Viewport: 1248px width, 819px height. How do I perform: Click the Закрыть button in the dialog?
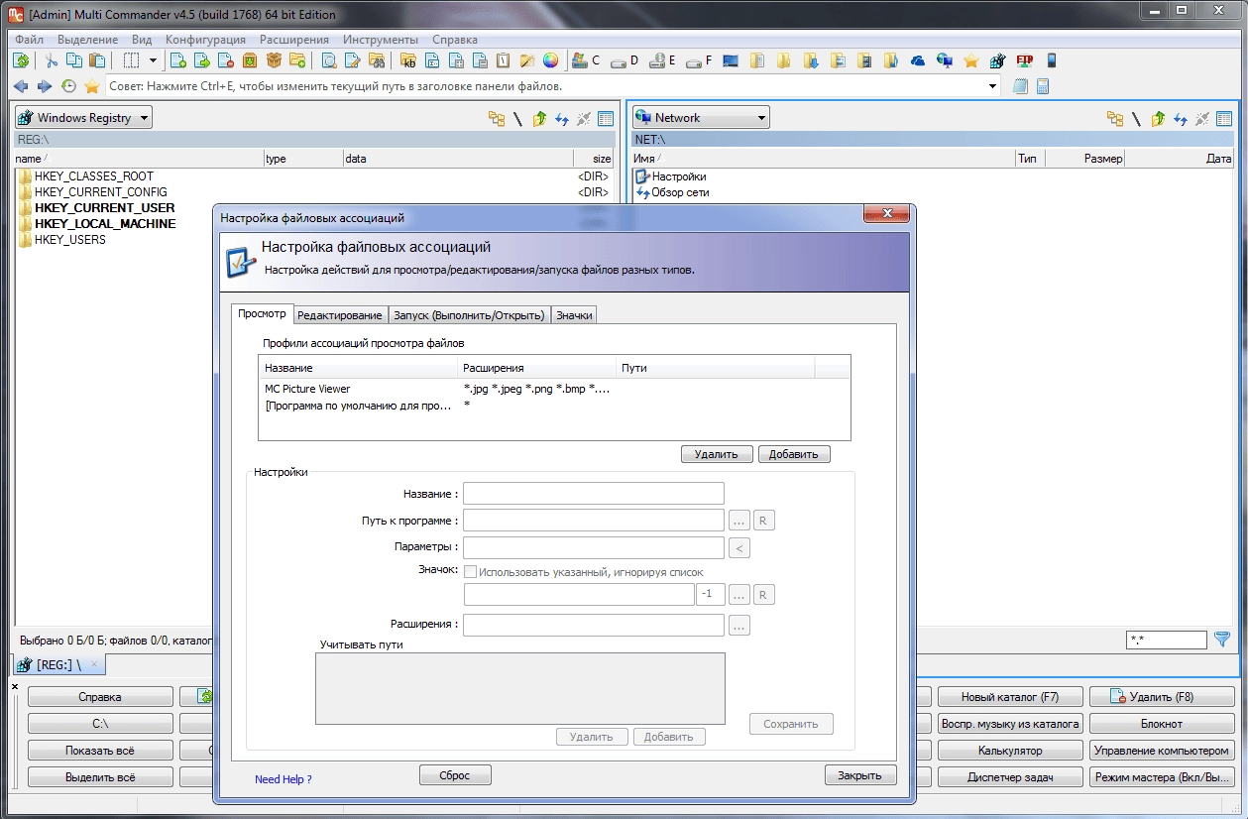[859, 775]
